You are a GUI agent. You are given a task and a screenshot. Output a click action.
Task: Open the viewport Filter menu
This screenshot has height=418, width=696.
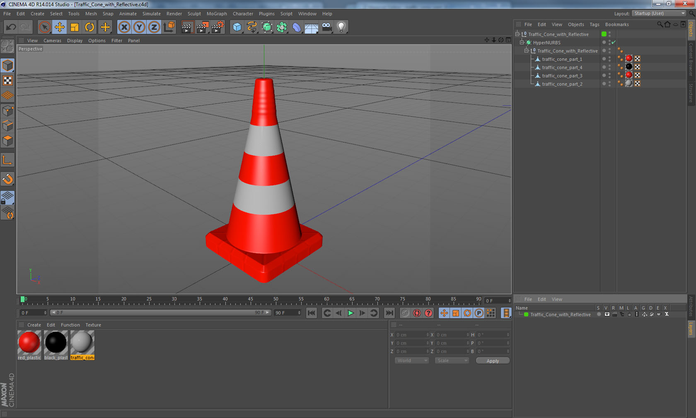pyautogui.click(x=117, y=41)
